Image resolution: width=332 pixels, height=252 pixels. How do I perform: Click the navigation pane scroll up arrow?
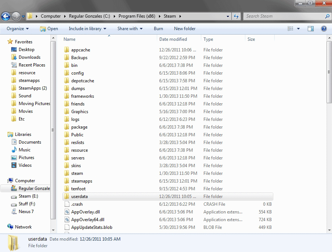point(53,38)
